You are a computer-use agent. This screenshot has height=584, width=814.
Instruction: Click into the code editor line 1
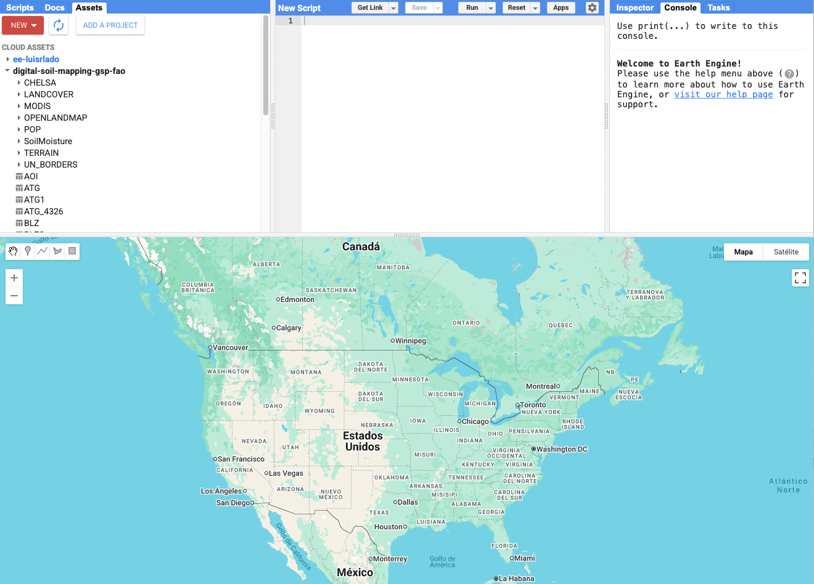point(453,21)
